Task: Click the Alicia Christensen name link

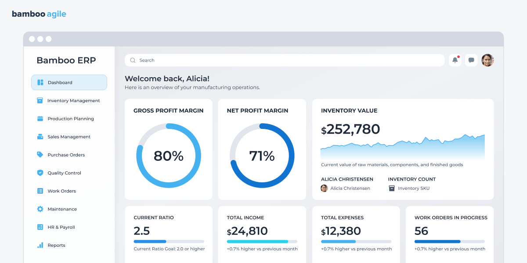Action: point(350,188)
